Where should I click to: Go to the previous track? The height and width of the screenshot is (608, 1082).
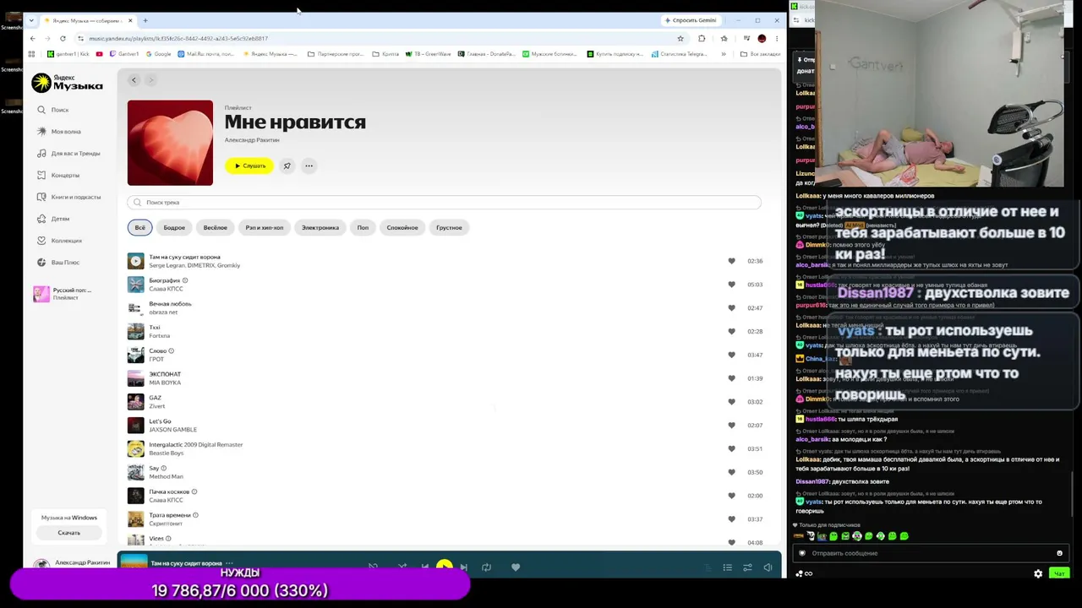click(x=424, y=567)
